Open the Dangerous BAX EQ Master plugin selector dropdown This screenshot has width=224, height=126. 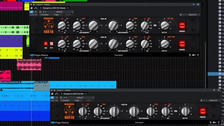pos(54,8)
